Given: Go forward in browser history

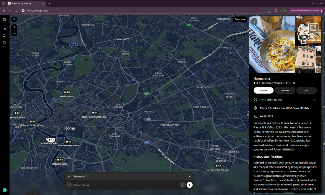Looking at the screenshot, I should click(10, 10).
